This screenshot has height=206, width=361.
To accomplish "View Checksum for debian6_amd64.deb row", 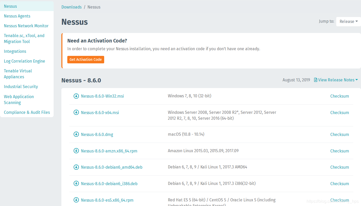I will pyautogui.click(x=340, y=167).
